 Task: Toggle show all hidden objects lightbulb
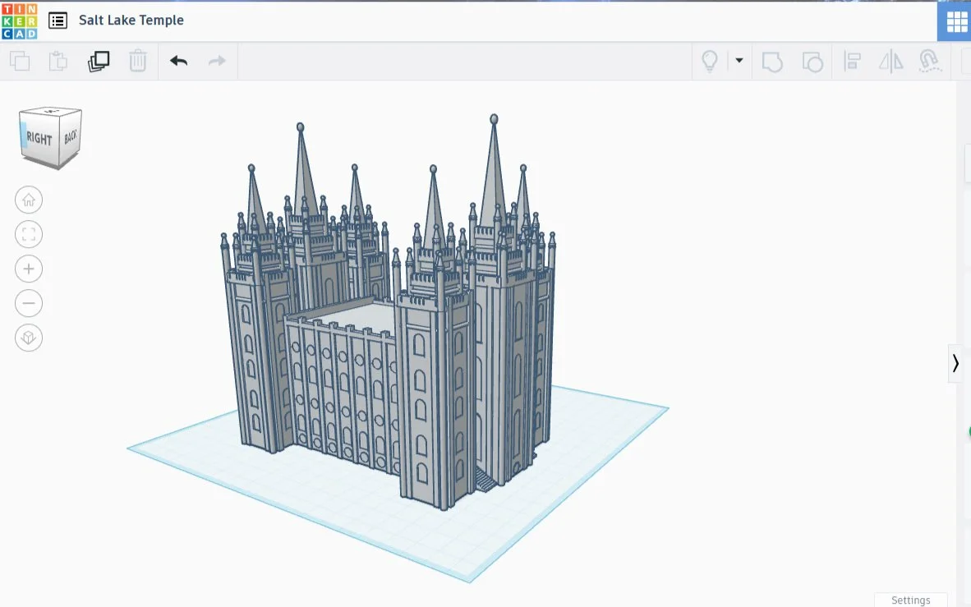710,61
